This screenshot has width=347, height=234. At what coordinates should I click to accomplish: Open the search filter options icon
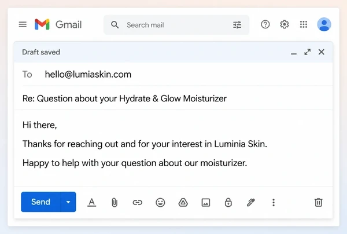click(237, 25)
